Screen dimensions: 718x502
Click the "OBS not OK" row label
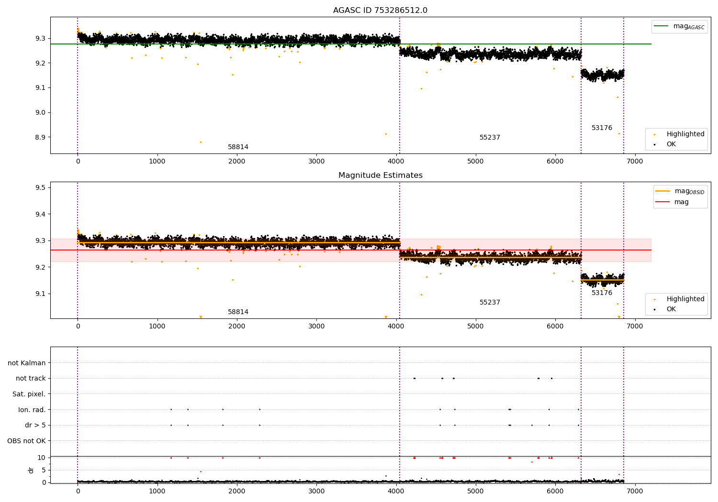(x=26, y=441)
